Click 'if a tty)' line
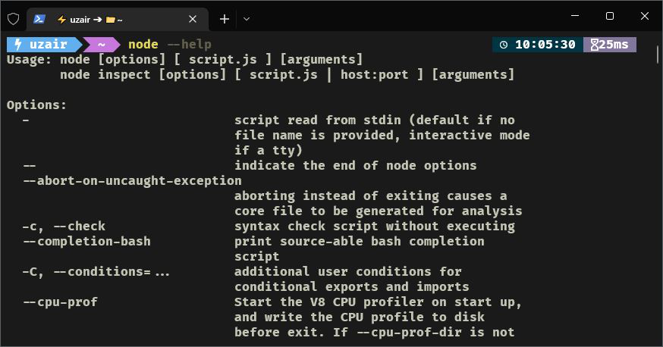Image resolution: width=663 pixels, height=347 pixels. pos(269,150)
